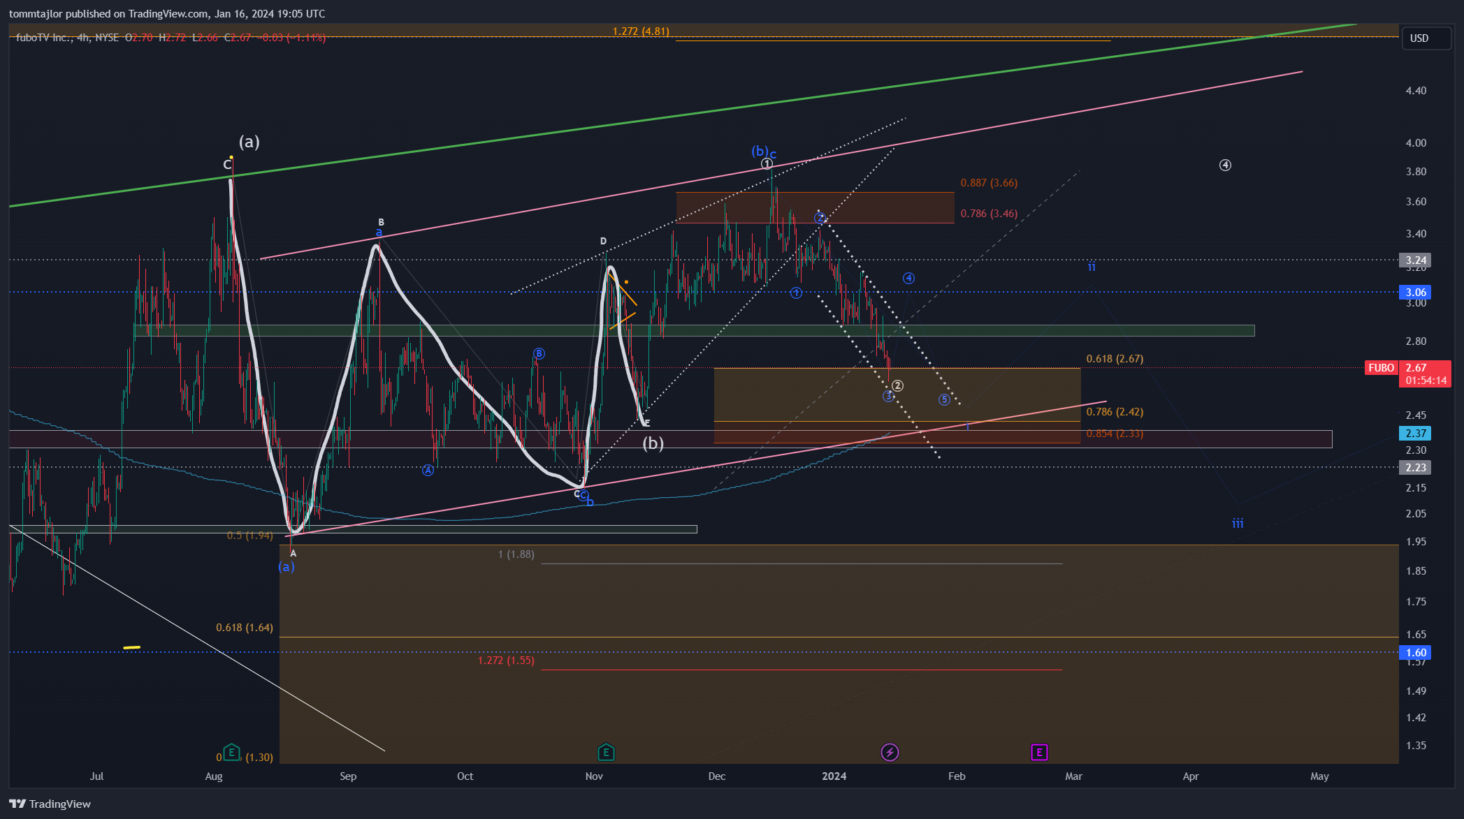Click the fuboTV Inc., 4h, NYSE title
The width and height of the screenshot is (1464, 819).
point(67,38)
